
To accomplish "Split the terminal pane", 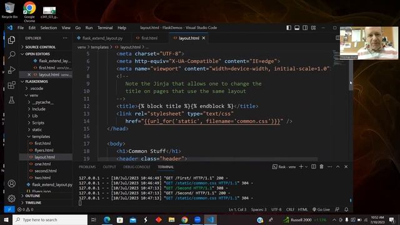I will 314,167.
